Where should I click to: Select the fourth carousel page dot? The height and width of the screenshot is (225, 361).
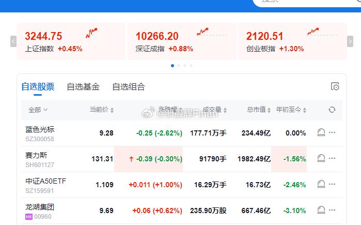(191, 66)
